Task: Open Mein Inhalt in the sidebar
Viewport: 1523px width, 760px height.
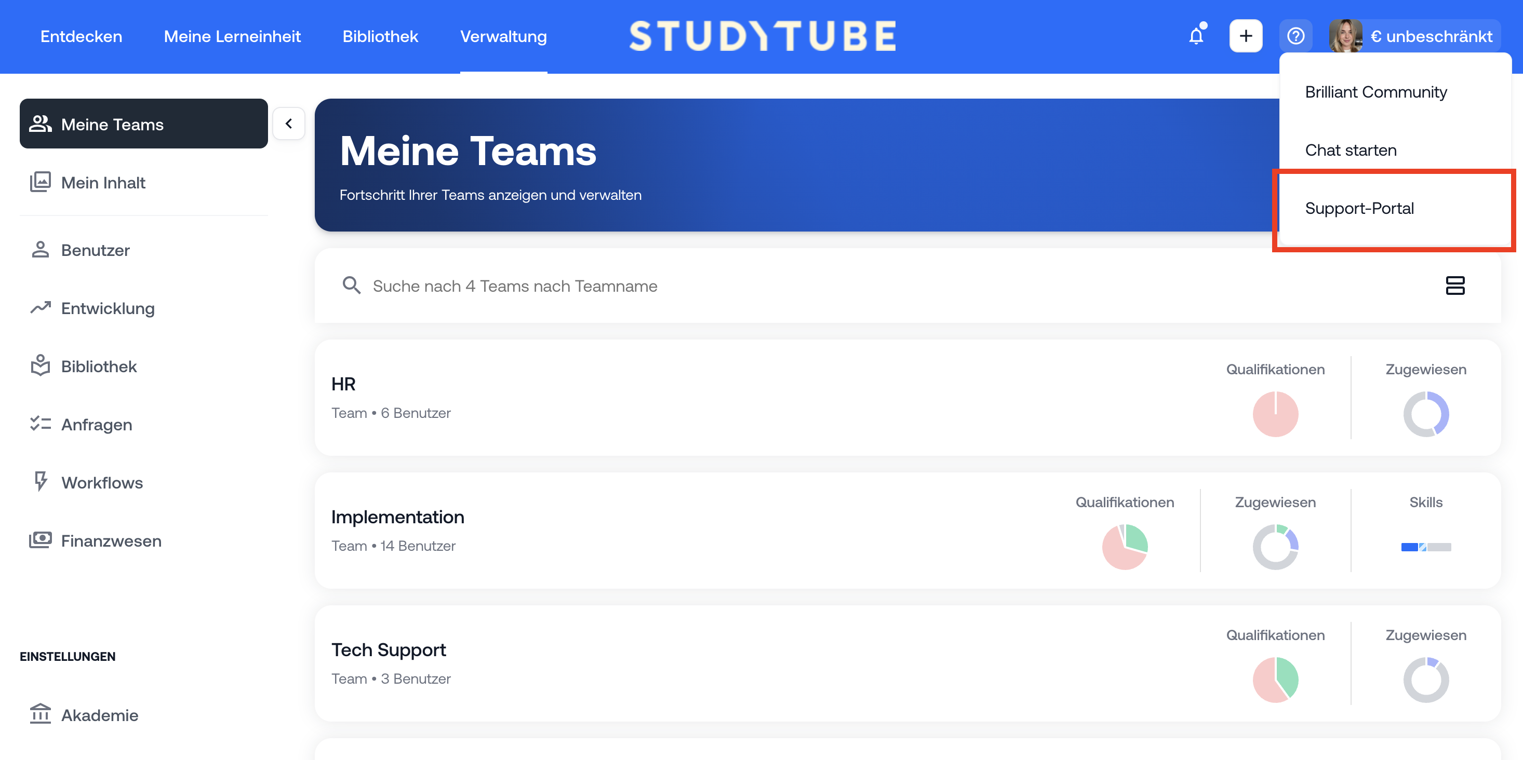Action: 144,182
